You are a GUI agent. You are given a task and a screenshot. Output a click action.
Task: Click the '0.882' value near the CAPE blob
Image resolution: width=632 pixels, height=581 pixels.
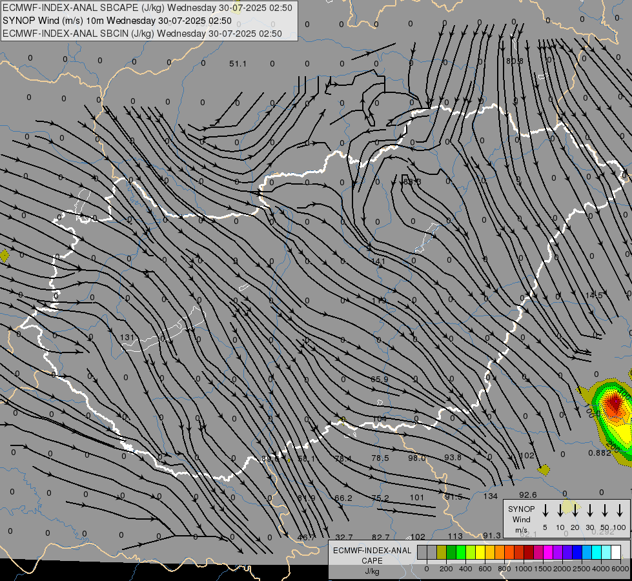coord(600,453)
